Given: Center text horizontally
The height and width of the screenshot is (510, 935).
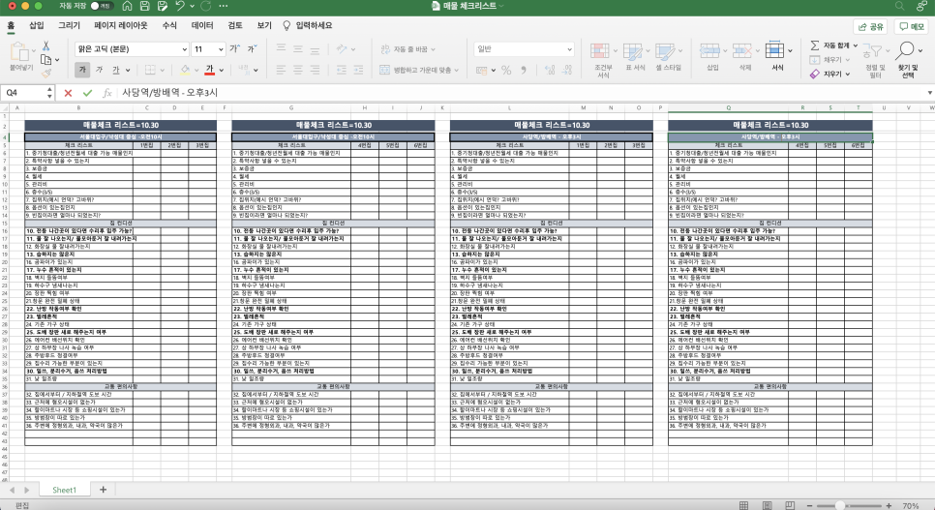Looking at the screenshot, I should (x=298, y=70).
